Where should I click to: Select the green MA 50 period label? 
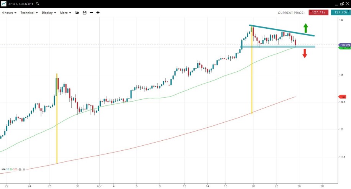(x=11, y=169)
